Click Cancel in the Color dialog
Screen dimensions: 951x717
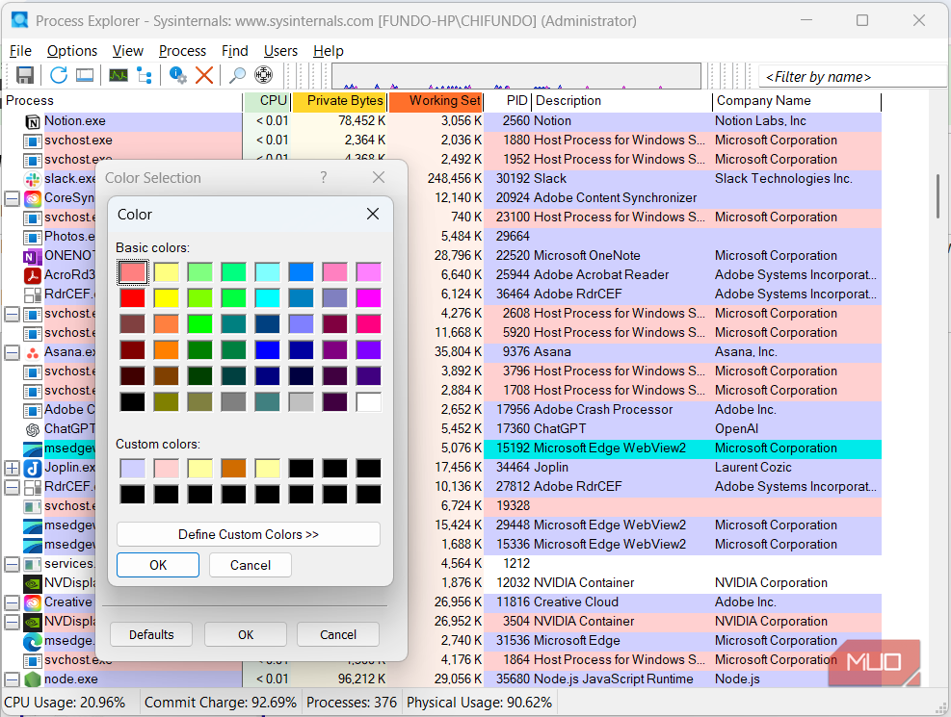[251, 565]
